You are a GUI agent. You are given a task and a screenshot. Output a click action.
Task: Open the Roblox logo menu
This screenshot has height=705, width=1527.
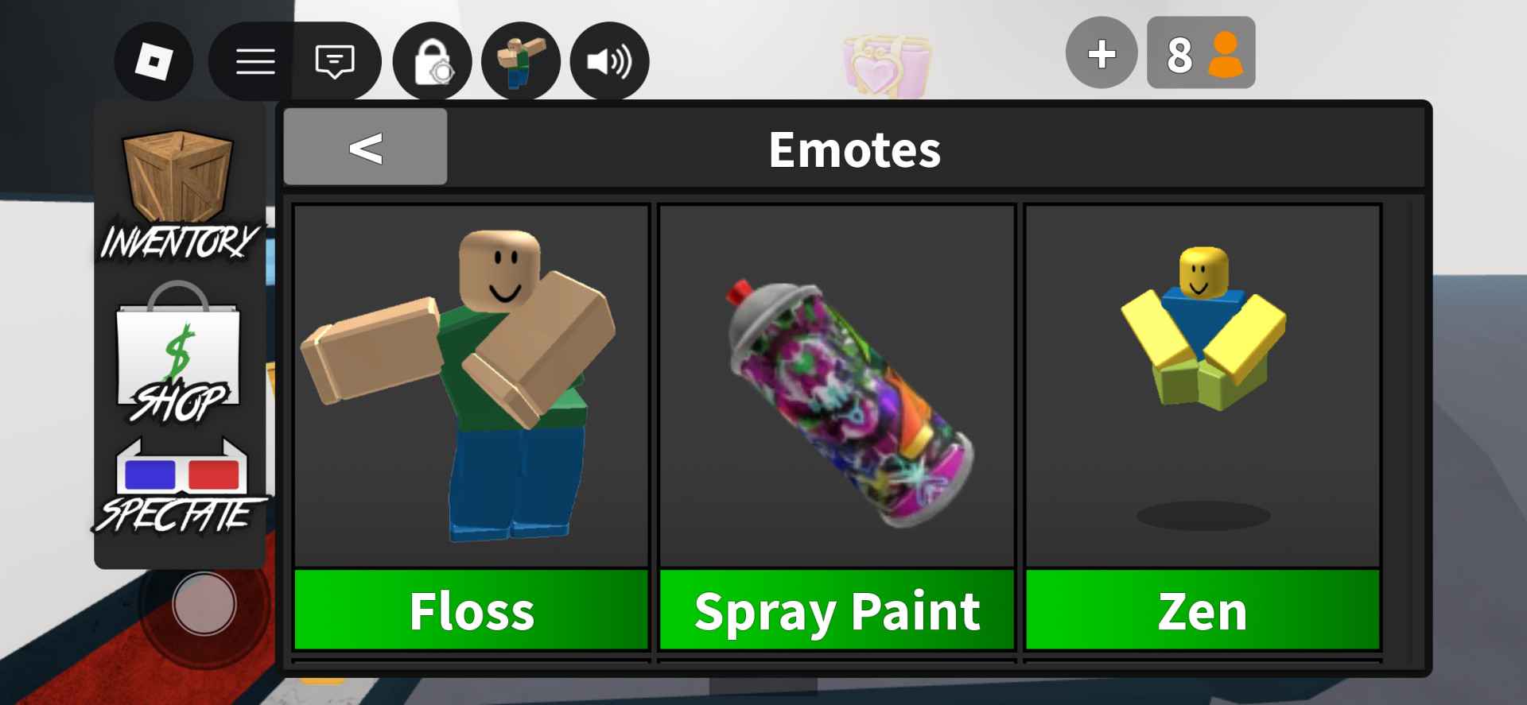click(153, 61)
